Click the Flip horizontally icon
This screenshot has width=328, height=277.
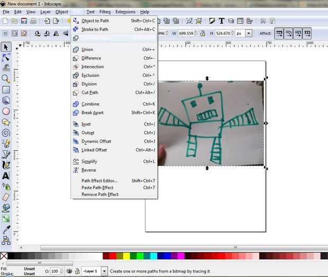[x=56, y=33]
